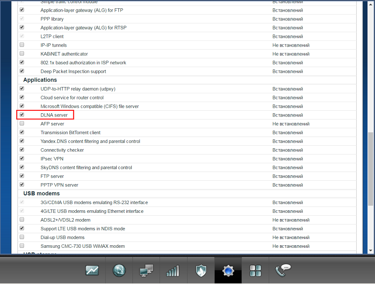
Task: Uncheck Microsoft Windows compatible (CIFS) file server checkbox
Action: 22,106
